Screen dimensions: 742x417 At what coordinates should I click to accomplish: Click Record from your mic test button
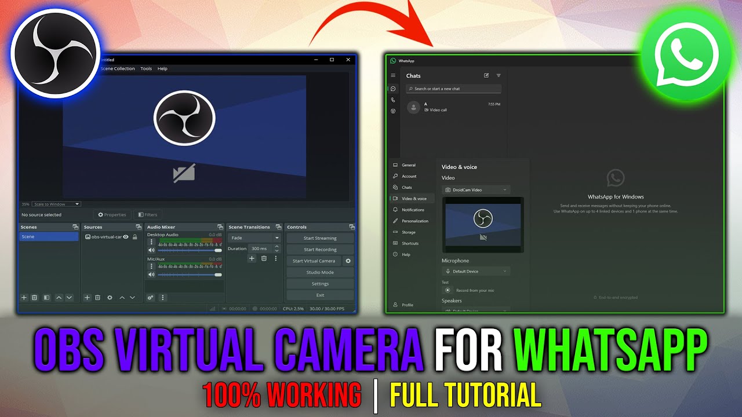(447, 290)
